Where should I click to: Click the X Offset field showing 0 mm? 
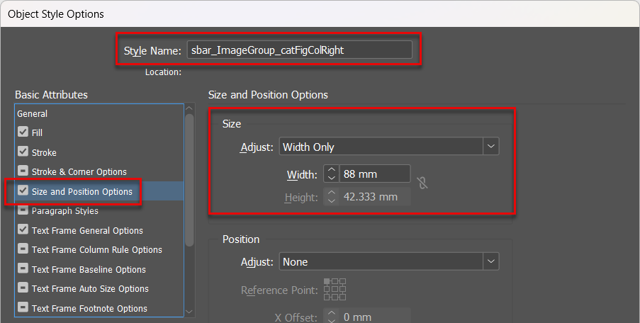tap(375, 317)
